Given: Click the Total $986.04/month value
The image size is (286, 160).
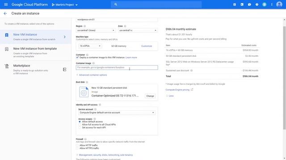Looking at the screenshot, I should (250, 76).
